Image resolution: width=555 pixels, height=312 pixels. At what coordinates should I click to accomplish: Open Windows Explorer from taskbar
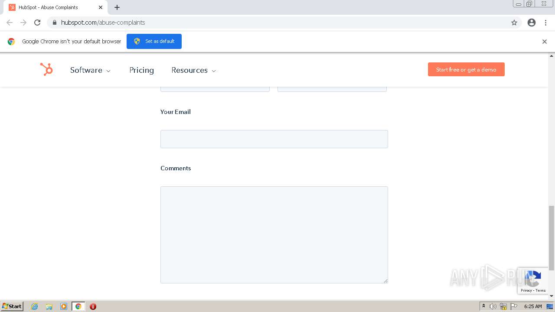tap(49, 306)
